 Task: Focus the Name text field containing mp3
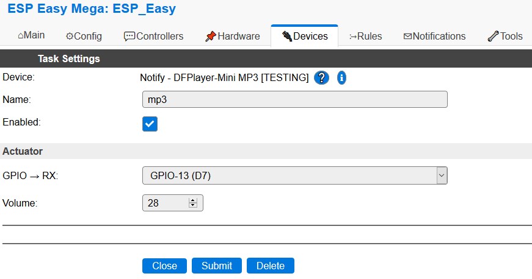click(294, 100)
